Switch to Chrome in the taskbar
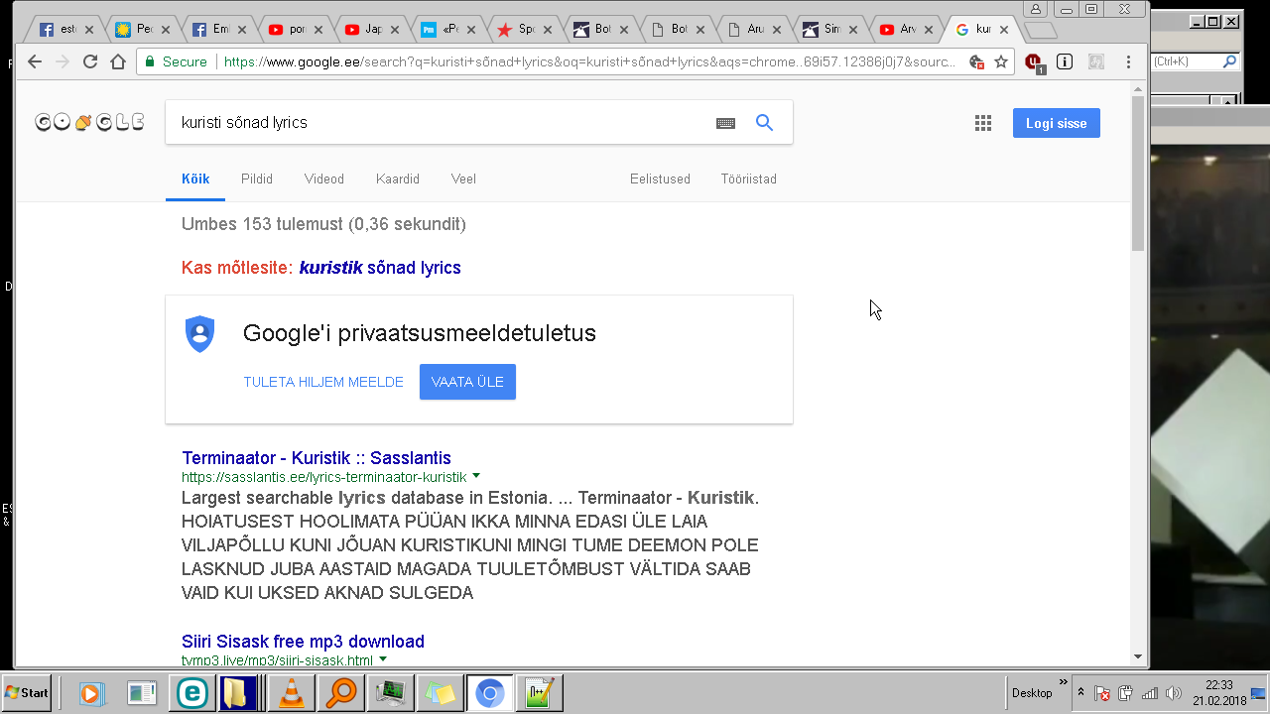 pyautogui.click(x=489, y=693)
